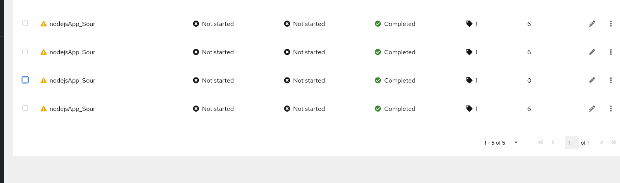
Task: Edit the application row showing 0 effort
Action: tap(592, 80)
